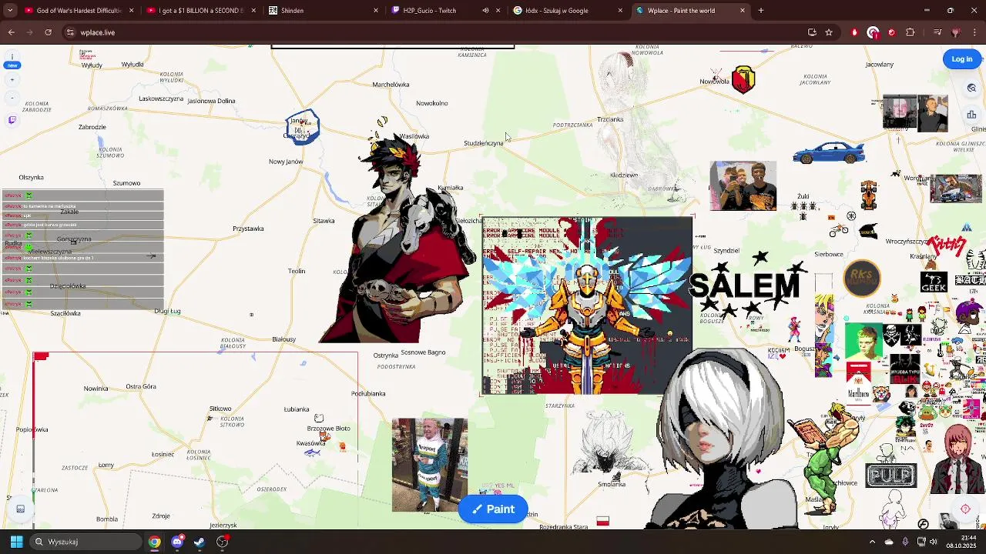This screenshot has width=986, height=554.
Task: Zoom in on the map
Action: pos(12,80)
